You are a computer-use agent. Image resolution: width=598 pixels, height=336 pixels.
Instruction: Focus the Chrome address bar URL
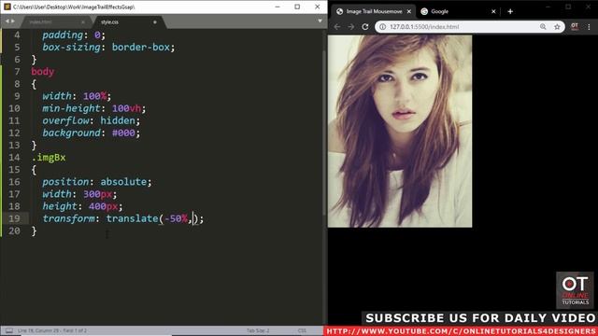(424, 27)
